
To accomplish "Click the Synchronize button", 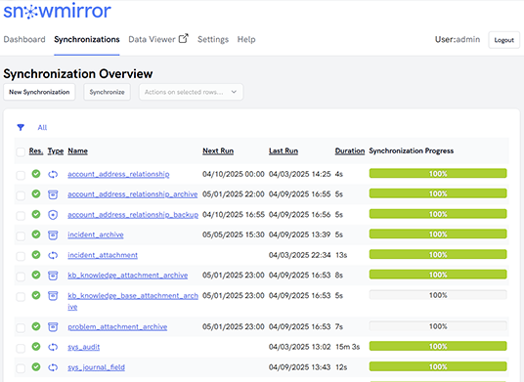I will click(107, 92).
